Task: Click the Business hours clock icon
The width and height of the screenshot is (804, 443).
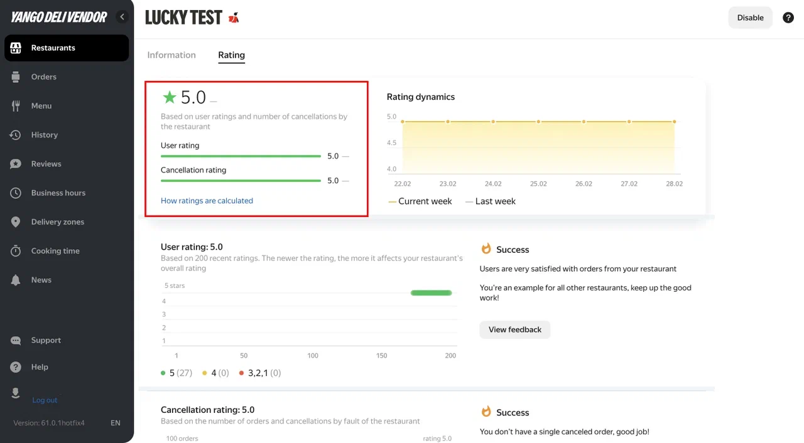Action: [16, 193]
